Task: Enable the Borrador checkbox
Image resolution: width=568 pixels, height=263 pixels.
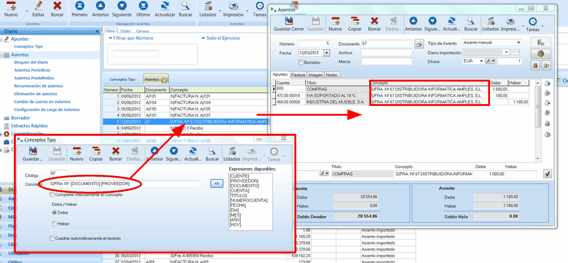Action: [x=300, y=62]
